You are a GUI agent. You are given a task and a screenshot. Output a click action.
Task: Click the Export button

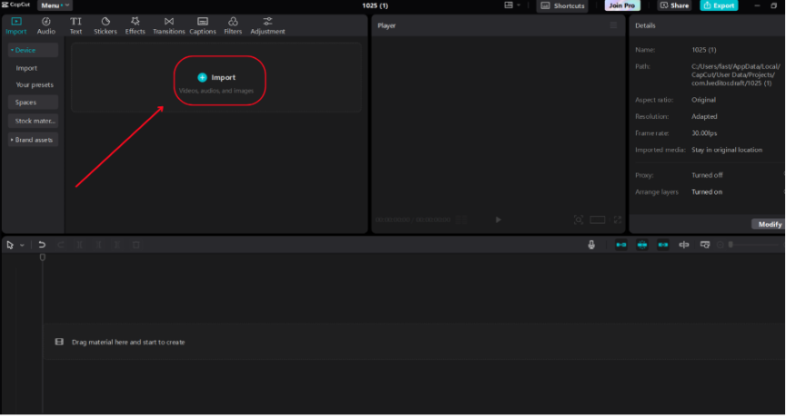pos(719,5)
